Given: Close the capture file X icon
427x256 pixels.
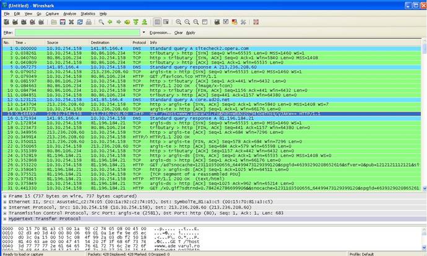Looking at the screenshot, I should (x=71, y=22).
